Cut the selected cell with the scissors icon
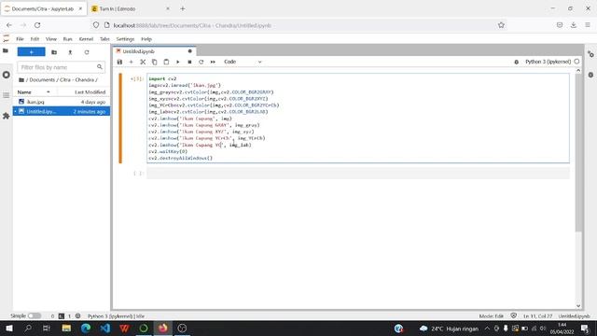Image resolution: width=597 pixels, height=336 pixels. click(143, 62)
